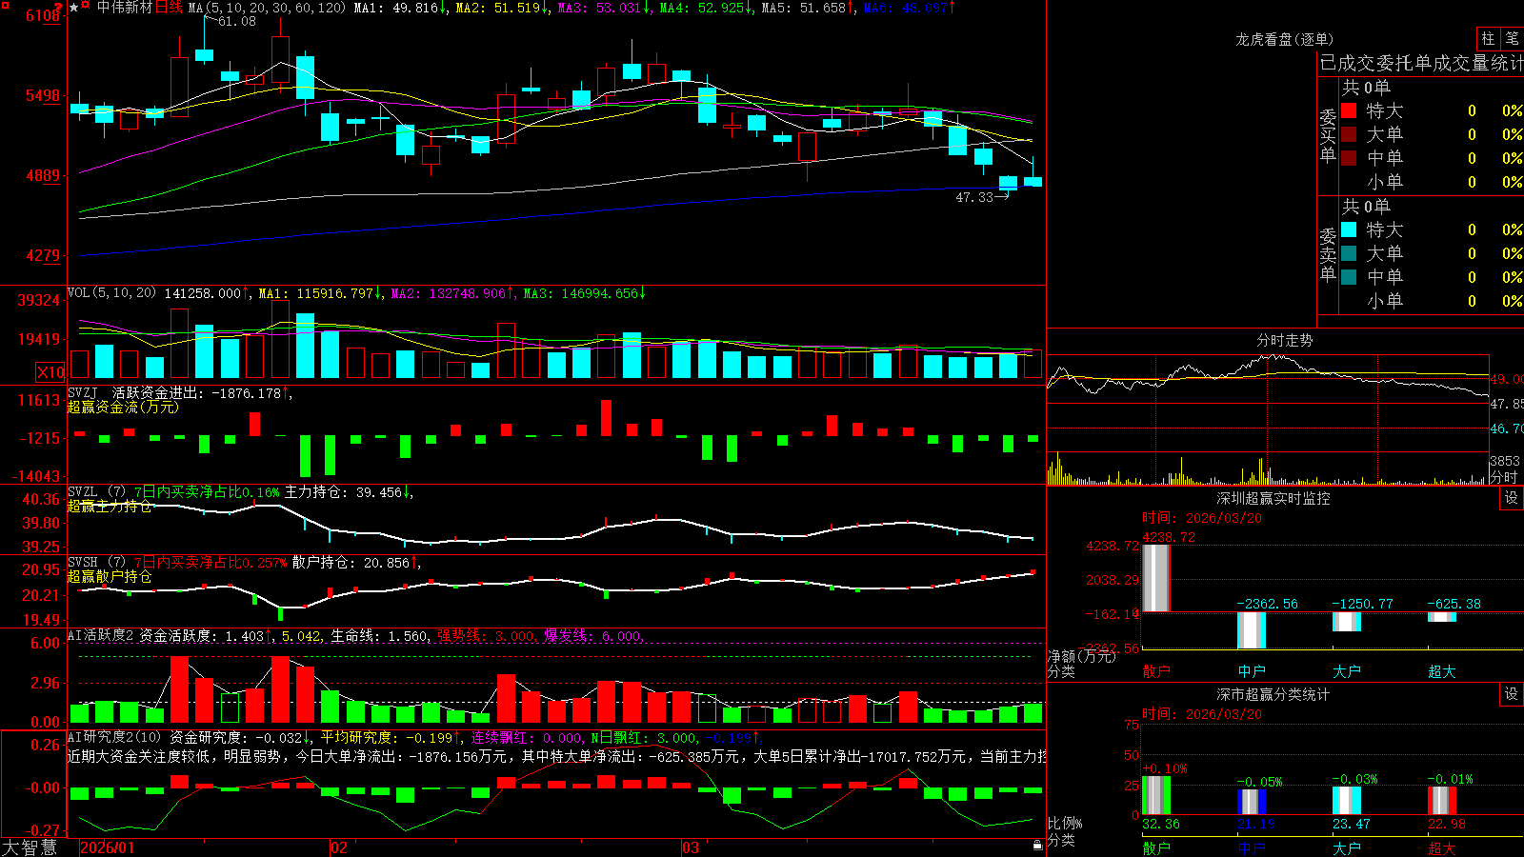Screen dimensions: 1524x857
Task: Click the 净额(万元) axis label
Action: click(1082, 656)
